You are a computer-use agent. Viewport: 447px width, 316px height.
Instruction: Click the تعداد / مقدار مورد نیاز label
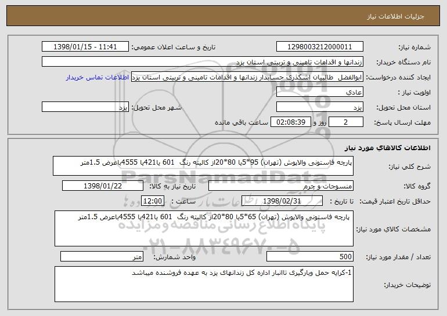pos(398,257)
